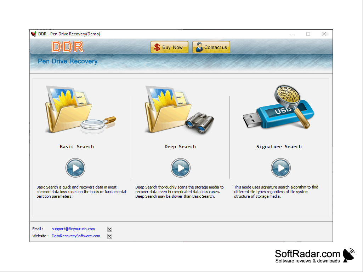Screen dimensions: 363x272
Task: Click the 'Email :' label
Action: point(38,229)
